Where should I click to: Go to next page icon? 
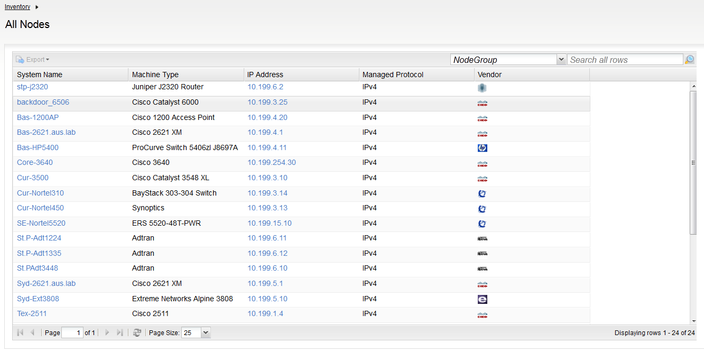pos(107,332)
